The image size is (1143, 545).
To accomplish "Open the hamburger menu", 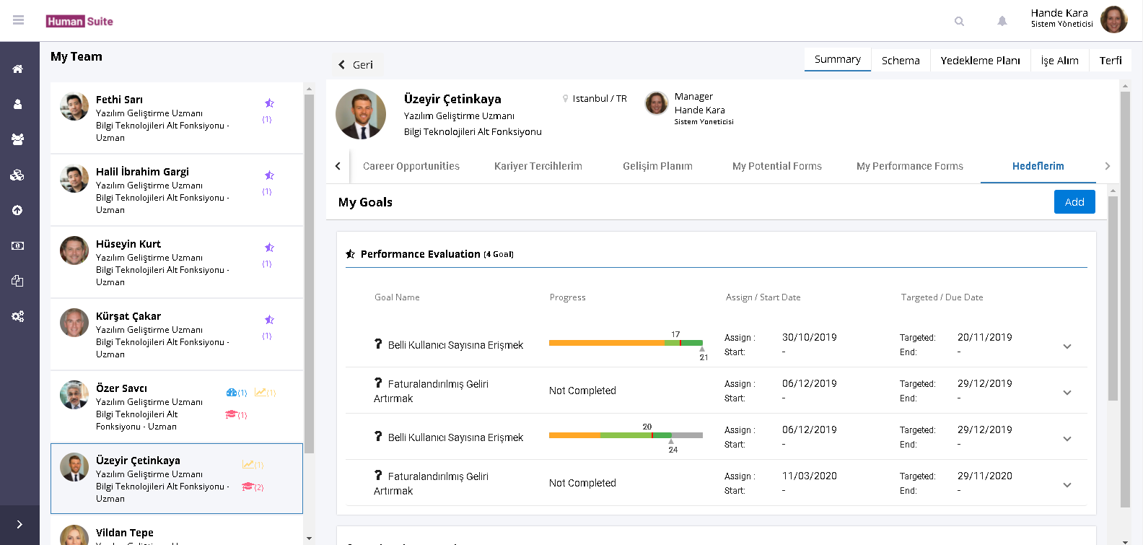I will pos(19,20).
